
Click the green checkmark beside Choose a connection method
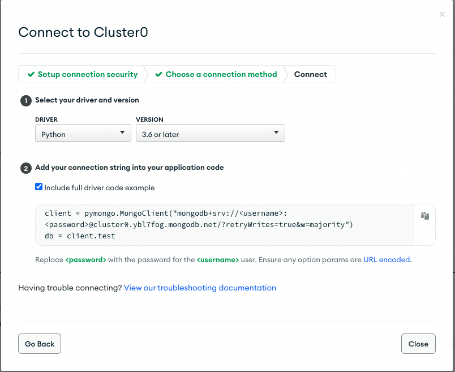click(159, 74)
